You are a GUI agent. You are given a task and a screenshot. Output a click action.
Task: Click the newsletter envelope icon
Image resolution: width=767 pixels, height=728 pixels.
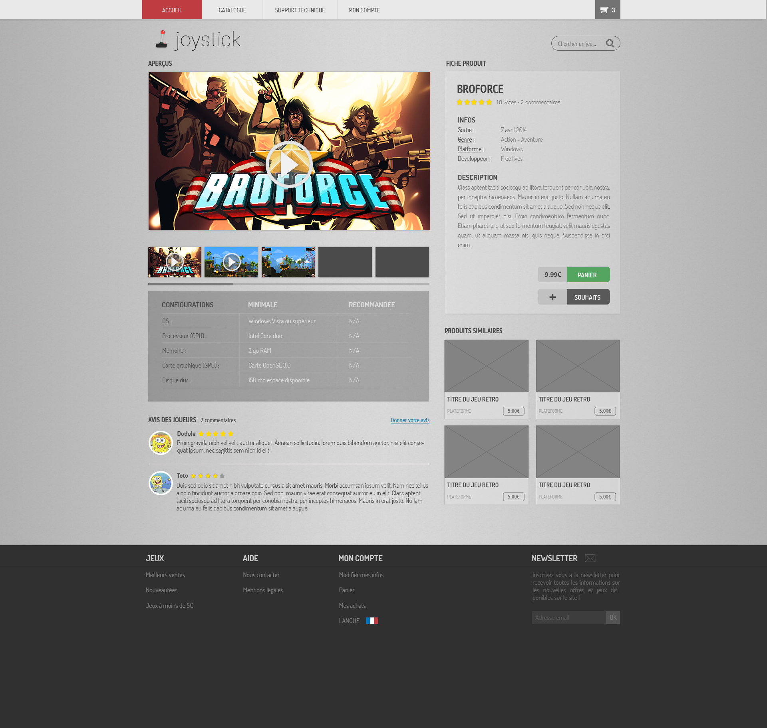[x=590, y=558]
